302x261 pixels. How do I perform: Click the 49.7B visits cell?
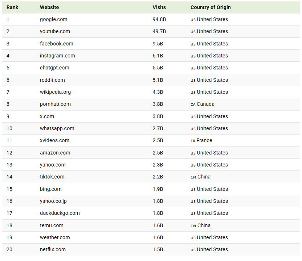click(159, 31)
